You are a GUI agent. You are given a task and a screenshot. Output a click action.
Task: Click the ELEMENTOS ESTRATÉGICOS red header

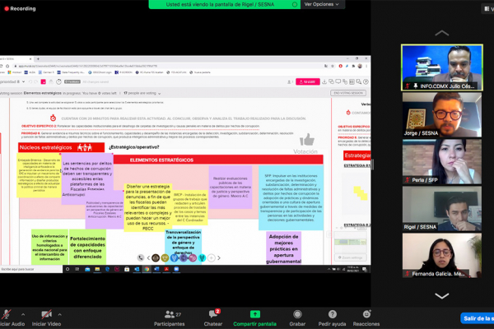point(218,160)
